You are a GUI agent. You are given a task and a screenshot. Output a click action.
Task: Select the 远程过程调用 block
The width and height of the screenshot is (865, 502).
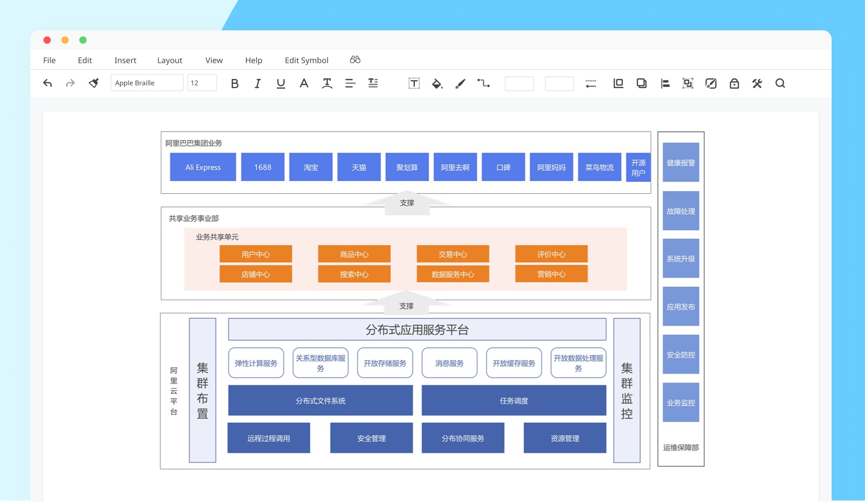(x=269, y=438)
